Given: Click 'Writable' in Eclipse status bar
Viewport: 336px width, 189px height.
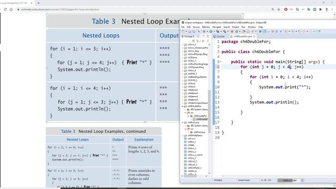Looking at the screenshot, I should pos(218,180).
